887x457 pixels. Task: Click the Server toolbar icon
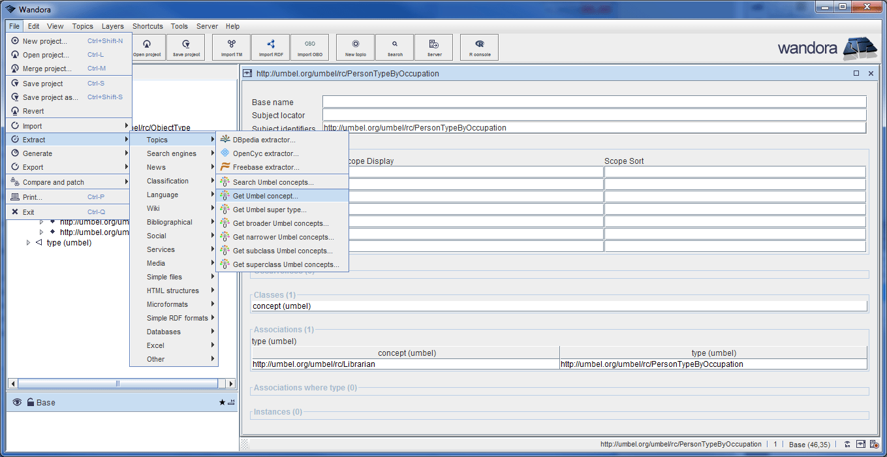click(434, 47)
